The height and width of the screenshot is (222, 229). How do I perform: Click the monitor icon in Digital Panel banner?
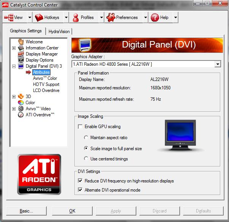[85, 45]
